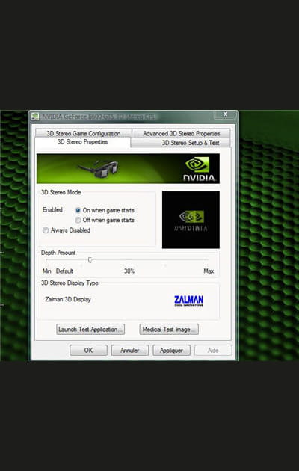Viewport: 299px width, 471px height.
Task: Click the 30% depth value label
Action: (x=129, y=271)
